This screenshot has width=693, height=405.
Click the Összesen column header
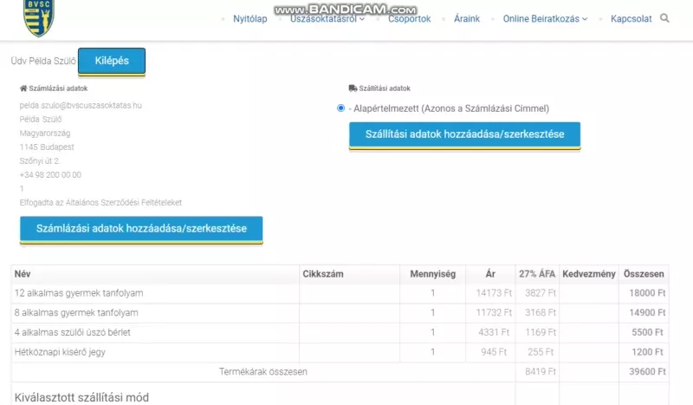pyautogui.click(x=644, y=274)
